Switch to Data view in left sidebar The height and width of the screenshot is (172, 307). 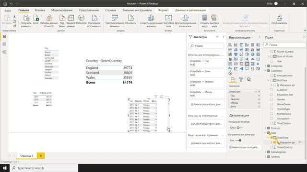(4, 44)
